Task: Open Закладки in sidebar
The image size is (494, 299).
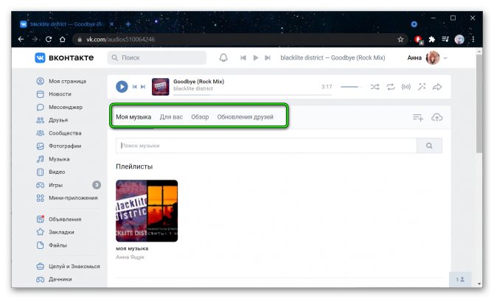Action: [55, 232]
